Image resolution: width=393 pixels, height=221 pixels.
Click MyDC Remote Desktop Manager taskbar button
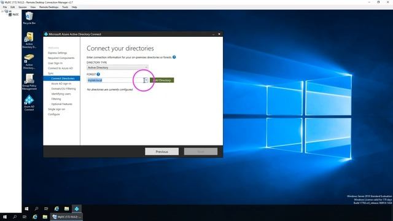point(66,217)
